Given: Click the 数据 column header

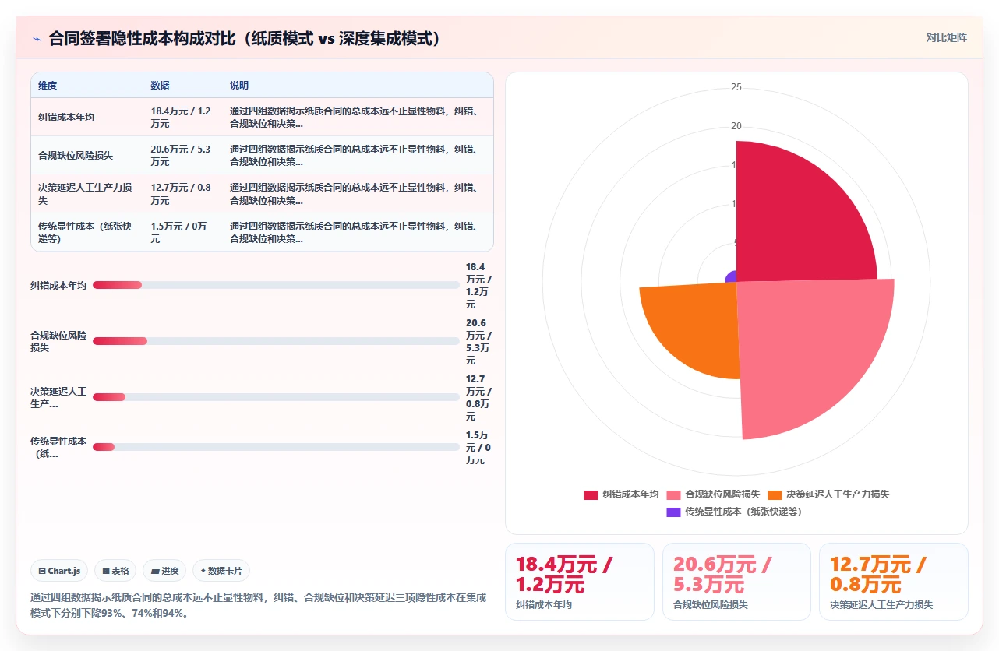Looking at the screenshot, I should [x=160, y=86].
